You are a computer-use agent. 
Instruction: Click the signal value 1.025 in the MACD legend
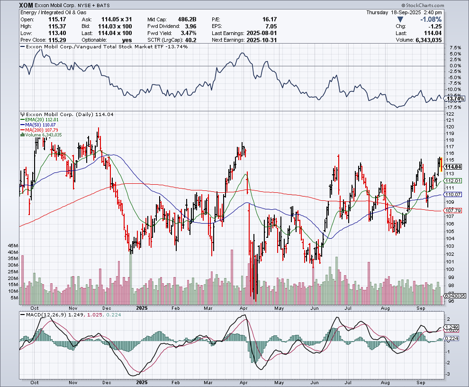pyautogui.click(x=94, y=315)
